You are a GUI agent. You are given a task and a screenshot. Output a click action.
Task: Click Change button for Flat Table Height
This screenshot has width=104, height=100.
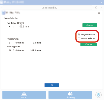[90, 25]
